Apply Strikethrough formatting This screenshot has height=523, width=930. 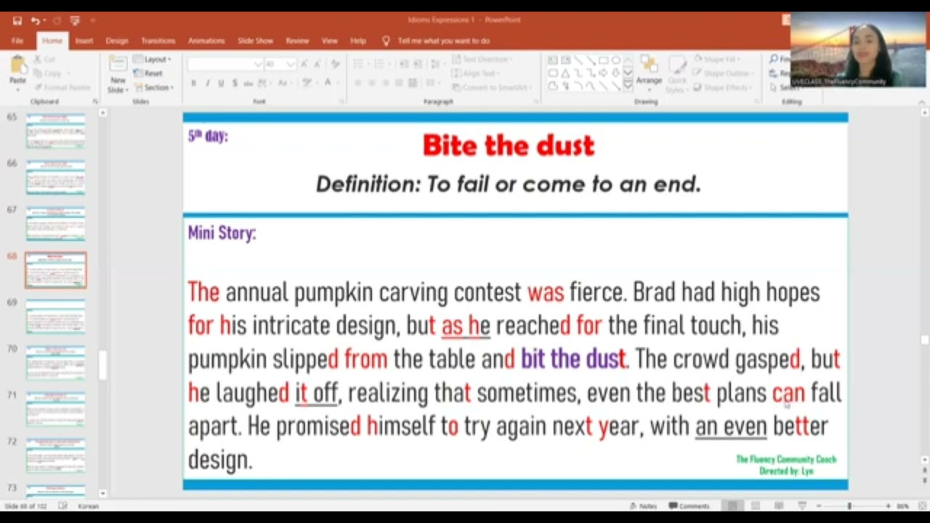(x=249, y=84)
